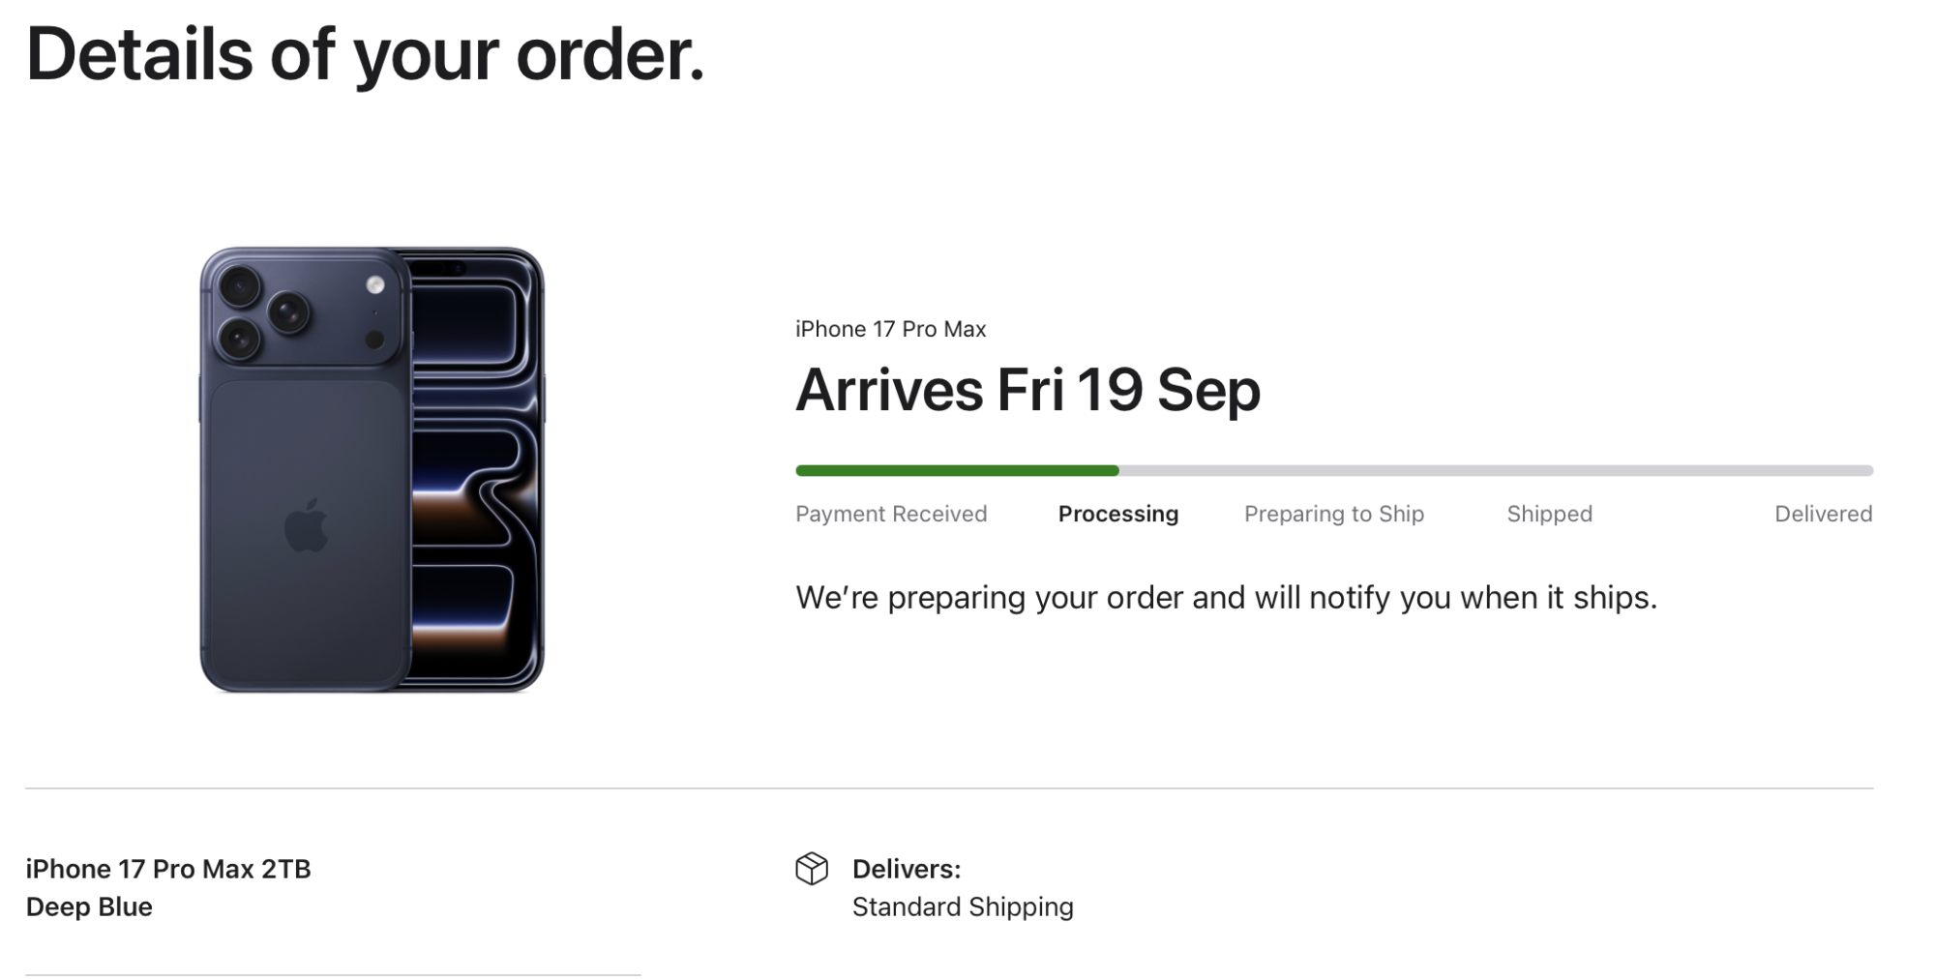Viewport: 1935px width, 979px height.
Task: Click the Standard Shipping delivery method text
Action: 962,906
